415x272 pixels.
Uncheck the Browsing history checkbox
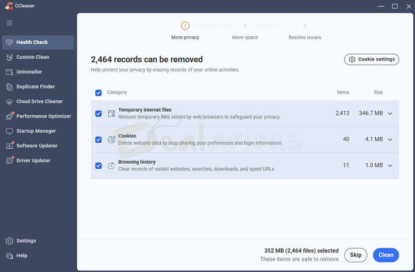click(x=99, y=165)
